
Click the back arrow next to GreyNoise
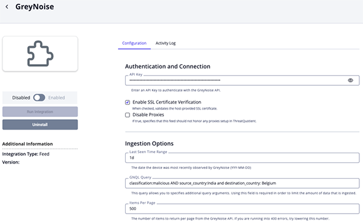click(7, 7)
